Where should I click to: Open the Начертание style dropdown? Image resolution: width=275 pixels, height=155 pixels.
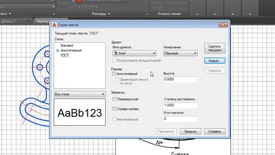tap(180, 53)
